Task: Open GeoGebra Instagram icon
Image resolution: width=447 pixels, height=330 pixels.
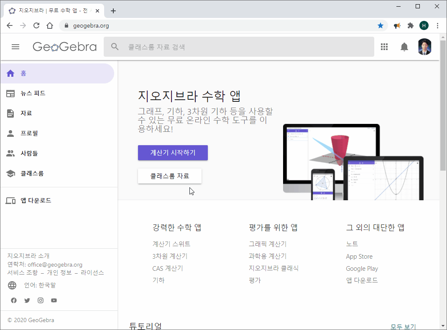Action: click(41, 300)
